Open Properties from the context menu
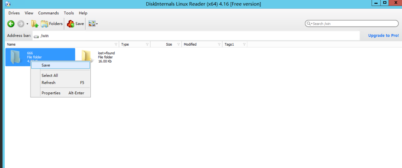The height and width of the screenshot is (168, 402). coord(61,93)
